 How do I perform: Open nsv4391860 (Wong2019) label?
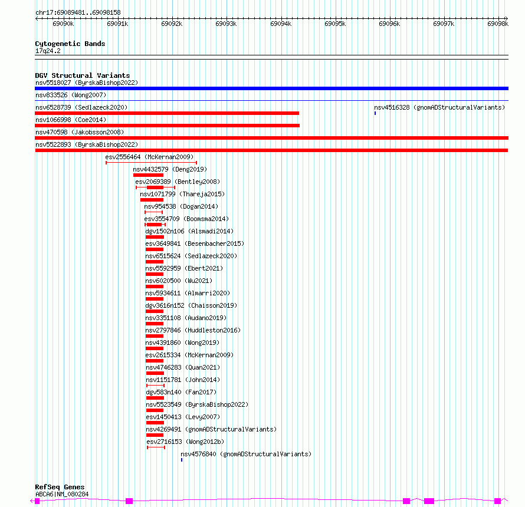182,343
